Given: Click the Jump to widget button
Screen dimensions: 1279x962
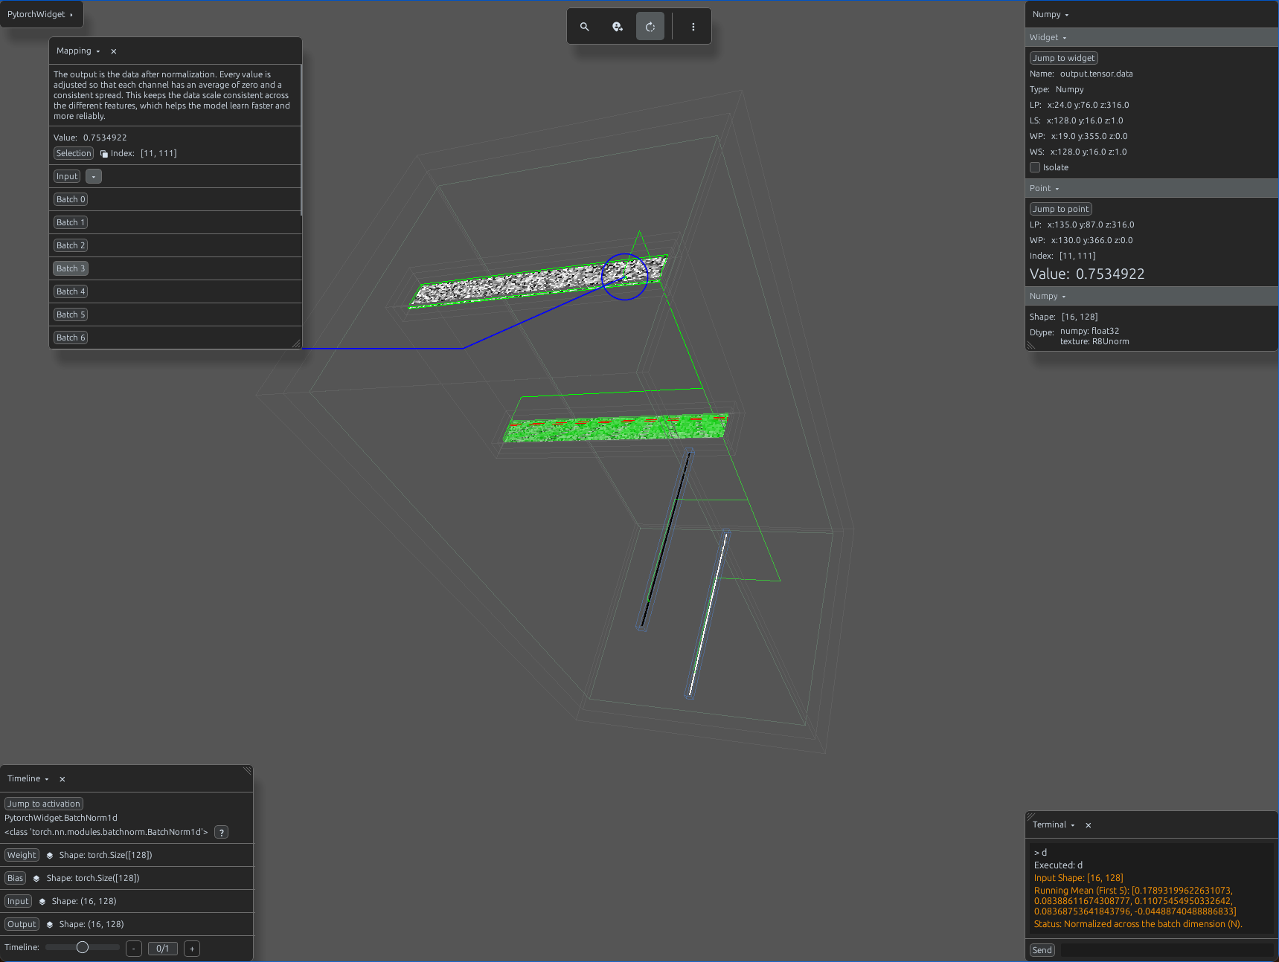Looking at the screenshot, I should click(1063, 58).
